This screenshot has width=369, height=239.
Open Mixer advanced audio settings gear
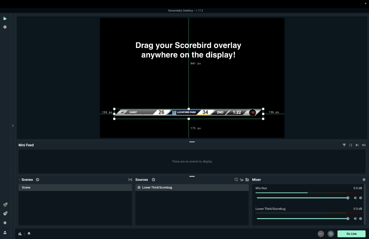point(364,180)
